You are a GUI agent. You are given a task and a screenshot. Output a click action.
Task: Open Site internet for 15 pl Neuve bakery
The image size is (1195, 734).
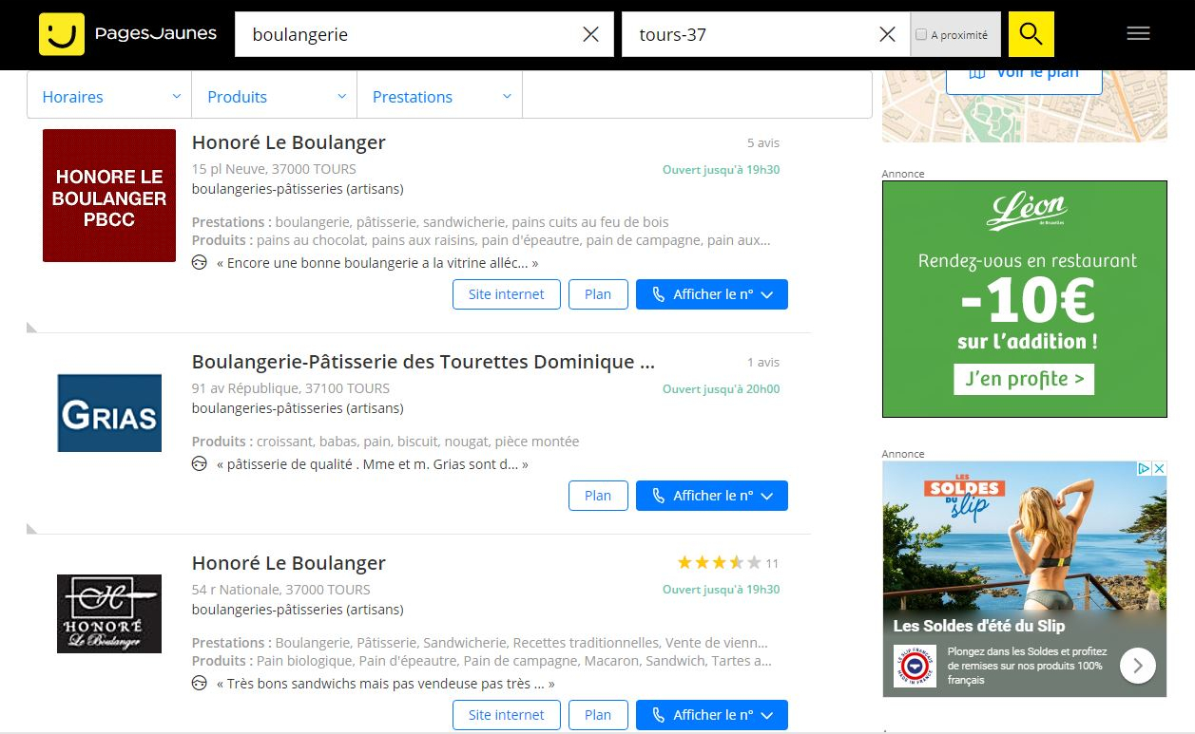pos(507,294)
